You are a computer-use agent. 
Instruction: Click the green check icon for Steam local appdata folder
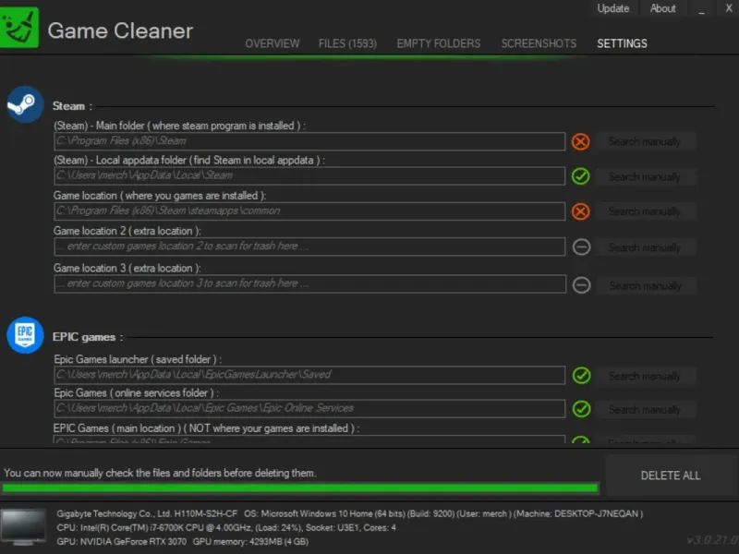click(581, 176)
